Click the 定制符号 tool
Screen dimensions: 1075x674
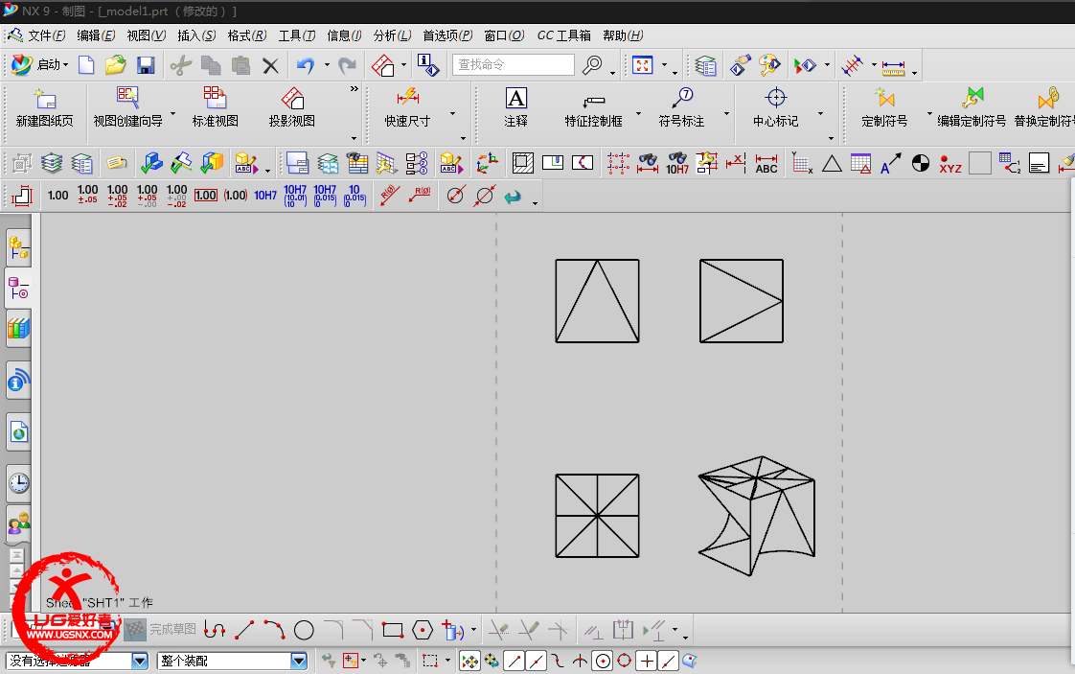click(x=884, y=107)
